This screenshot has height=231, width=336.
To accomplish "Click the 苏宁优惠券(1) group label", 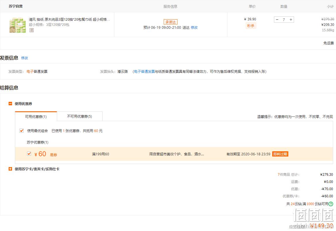I will click(38, 142).
